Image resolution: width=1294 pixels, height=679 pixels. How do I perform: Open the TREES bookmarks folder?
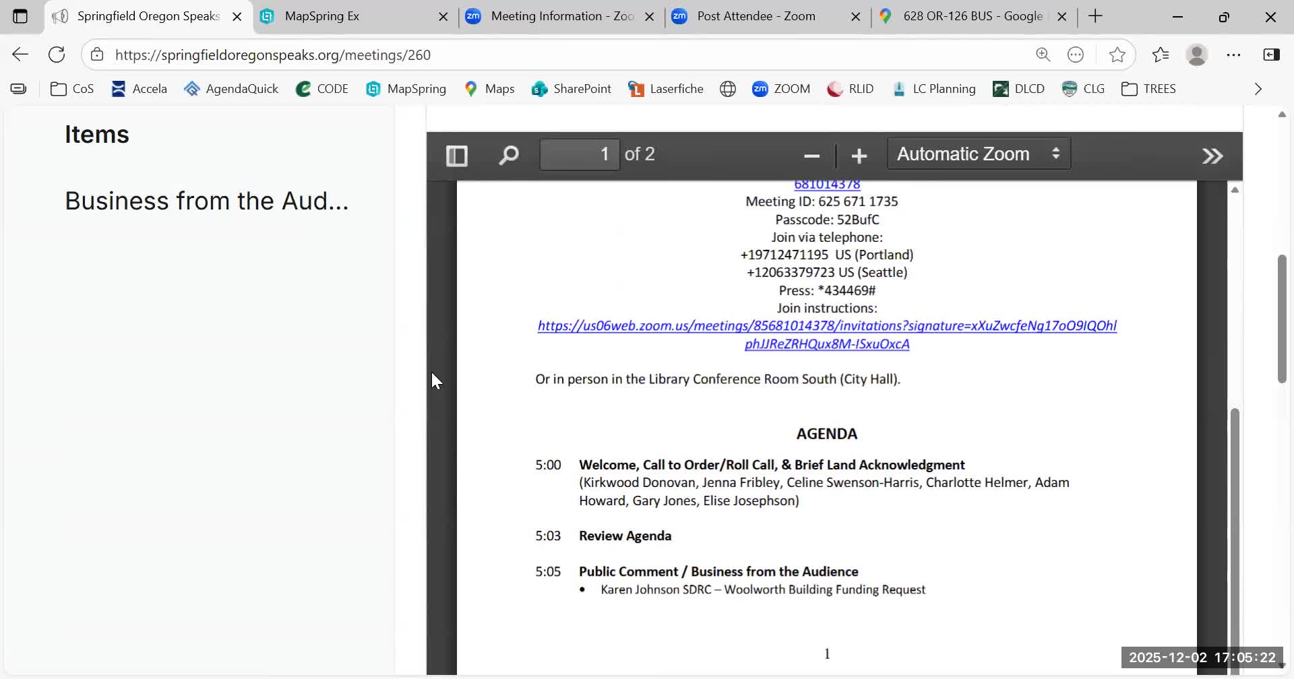coord(1149,89)
